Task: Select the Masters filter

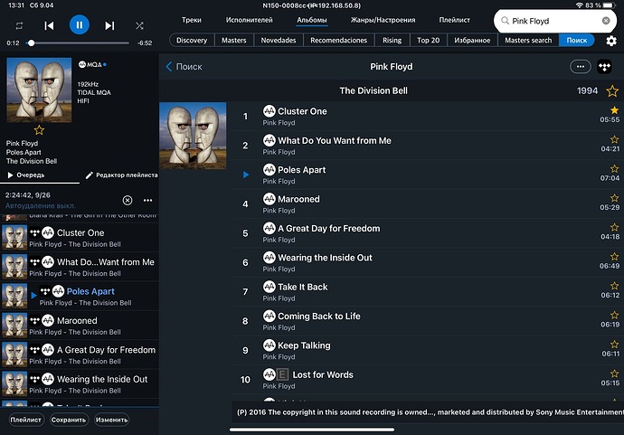Action: 234,40
